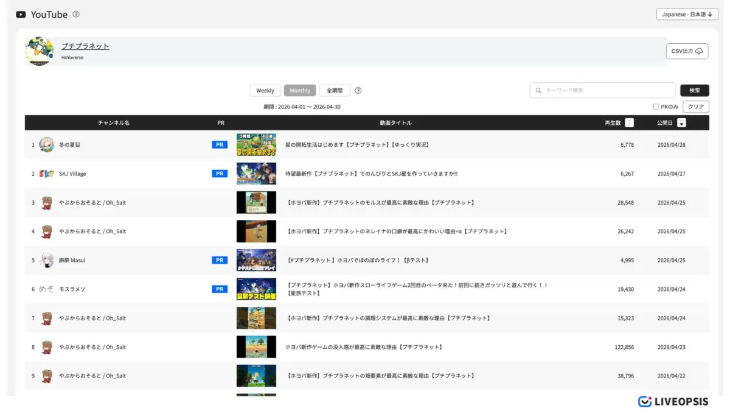This screenshot has height=411, width=730.
Task: Open thumbnail for 調理システム video
Action: click(256, 318)
